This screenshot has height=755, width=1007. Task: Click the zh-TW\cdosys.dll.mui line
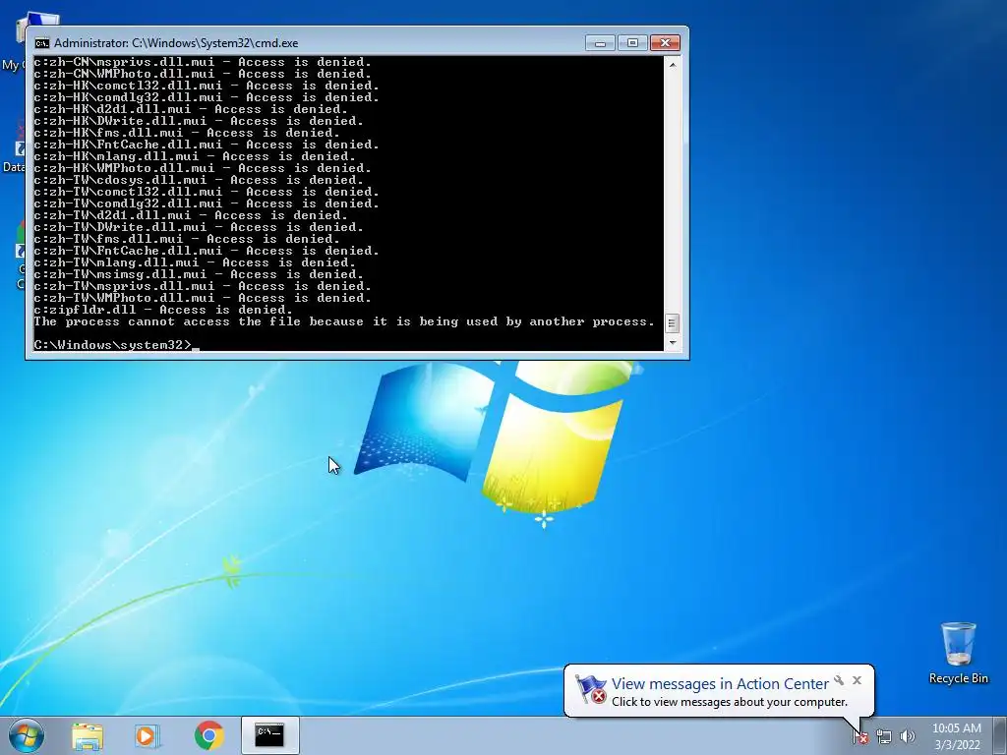[199, 180]
